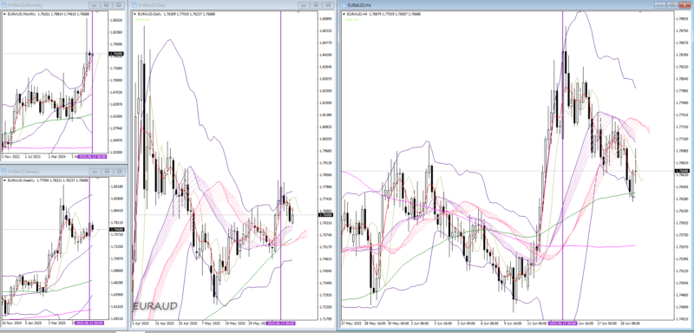Select the purple vertical line on H4 chart
Viewport: 694px width, 333px height.
pyautogui.click(x=562, y=164)
